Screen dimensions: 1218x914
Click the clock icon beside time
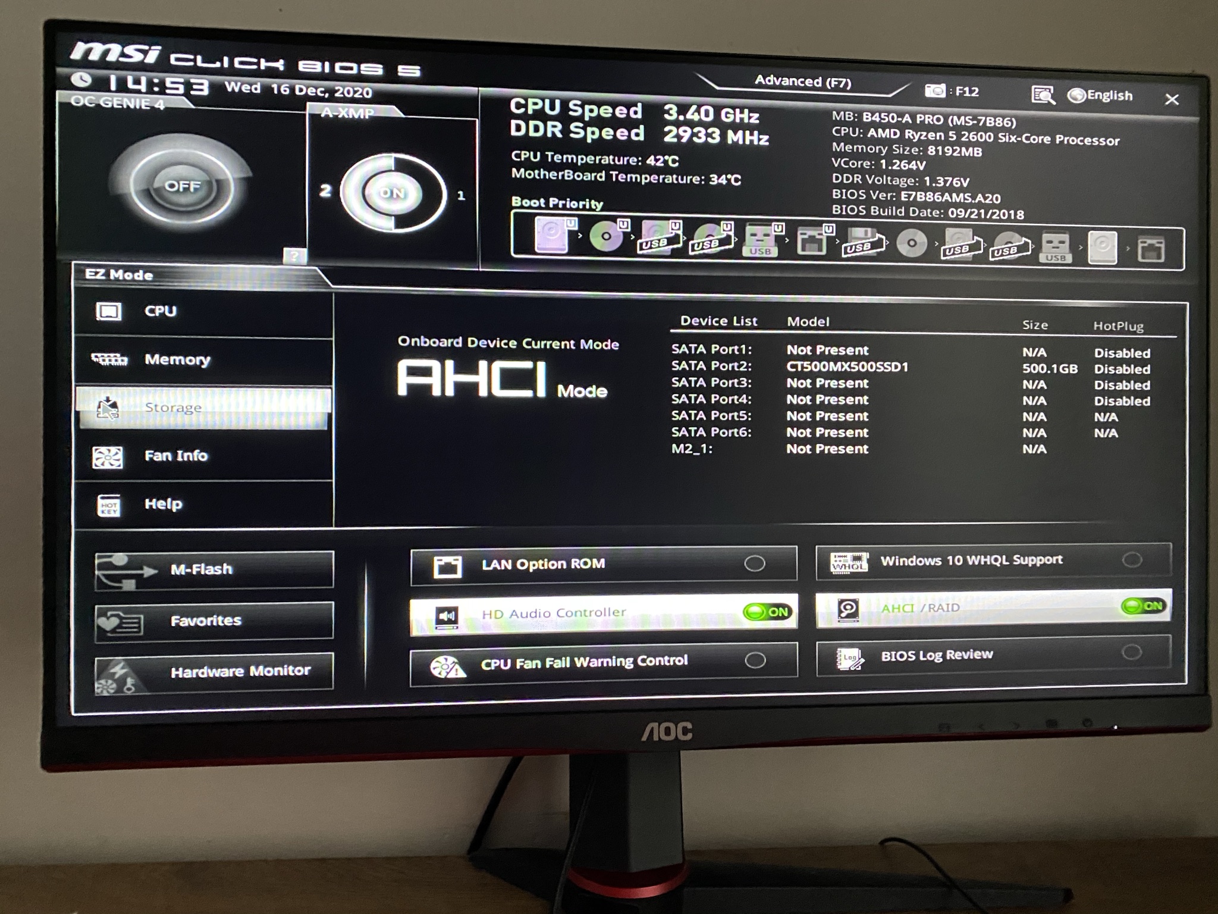(81, 80)
